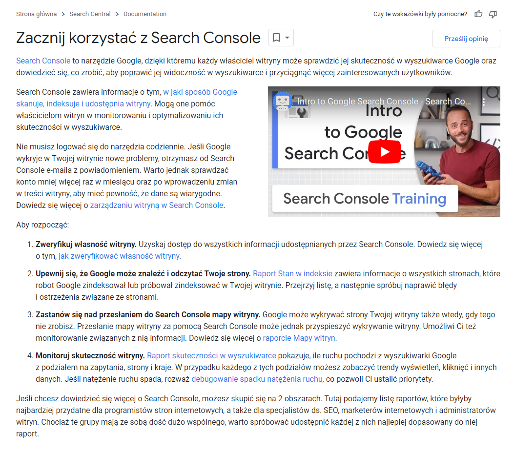The image size is (514, 454).
Task: Click the bookmark icon next to title
Action: (276, 38)
